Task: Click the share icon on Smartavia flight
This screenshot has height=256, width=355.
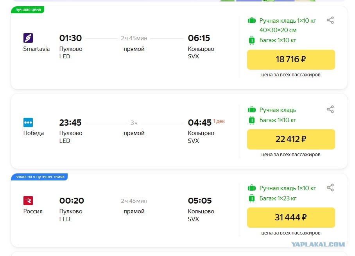Action: click(x=330, y=20)
